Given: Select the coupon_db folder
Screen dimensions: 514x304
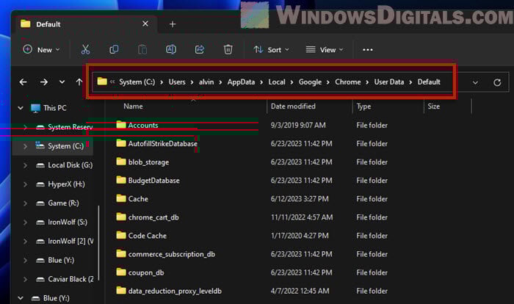Looking at the screenshot, I should pyautogui.click(x=140, y=272).
